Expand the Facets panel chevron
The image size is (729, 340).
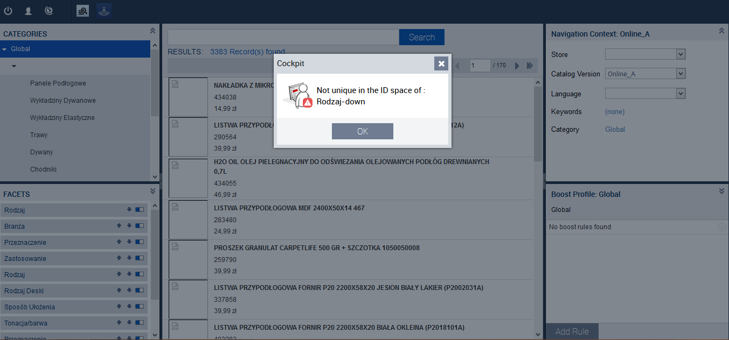click(x=152, y=191)
